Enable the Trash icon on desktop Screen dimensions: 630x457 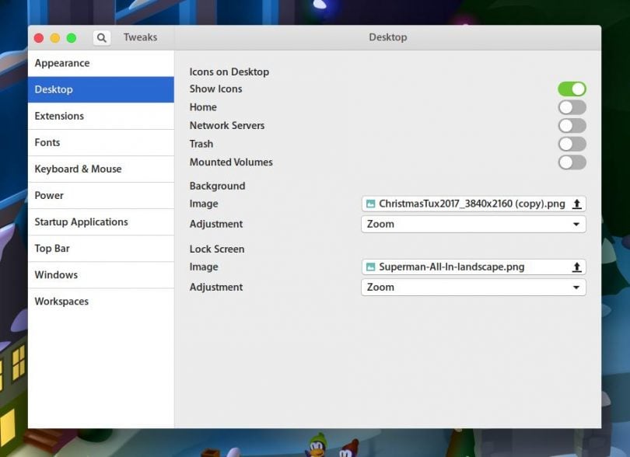point(572,144)
